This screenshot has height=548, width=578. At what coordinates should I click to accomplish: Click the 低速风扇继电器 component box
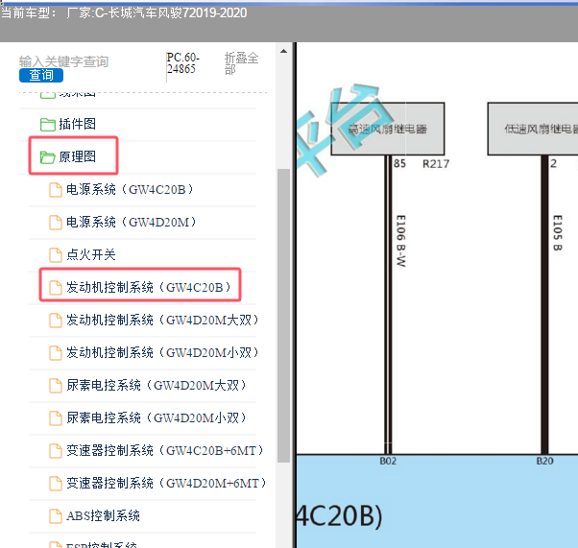click(533, 129)
